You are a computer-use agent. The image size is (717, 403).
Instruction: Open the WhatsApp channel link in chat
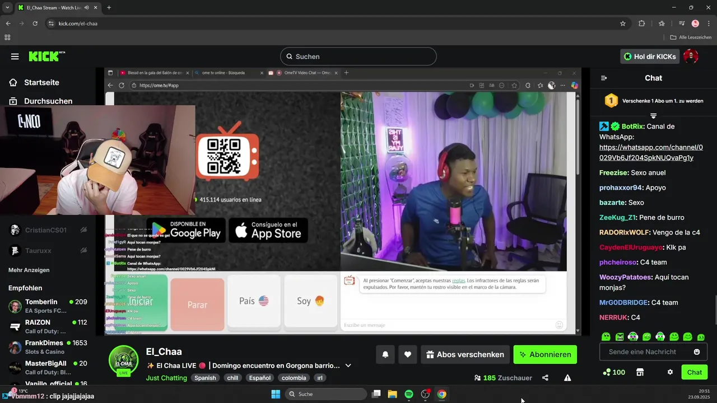click(x=651, y=153)
